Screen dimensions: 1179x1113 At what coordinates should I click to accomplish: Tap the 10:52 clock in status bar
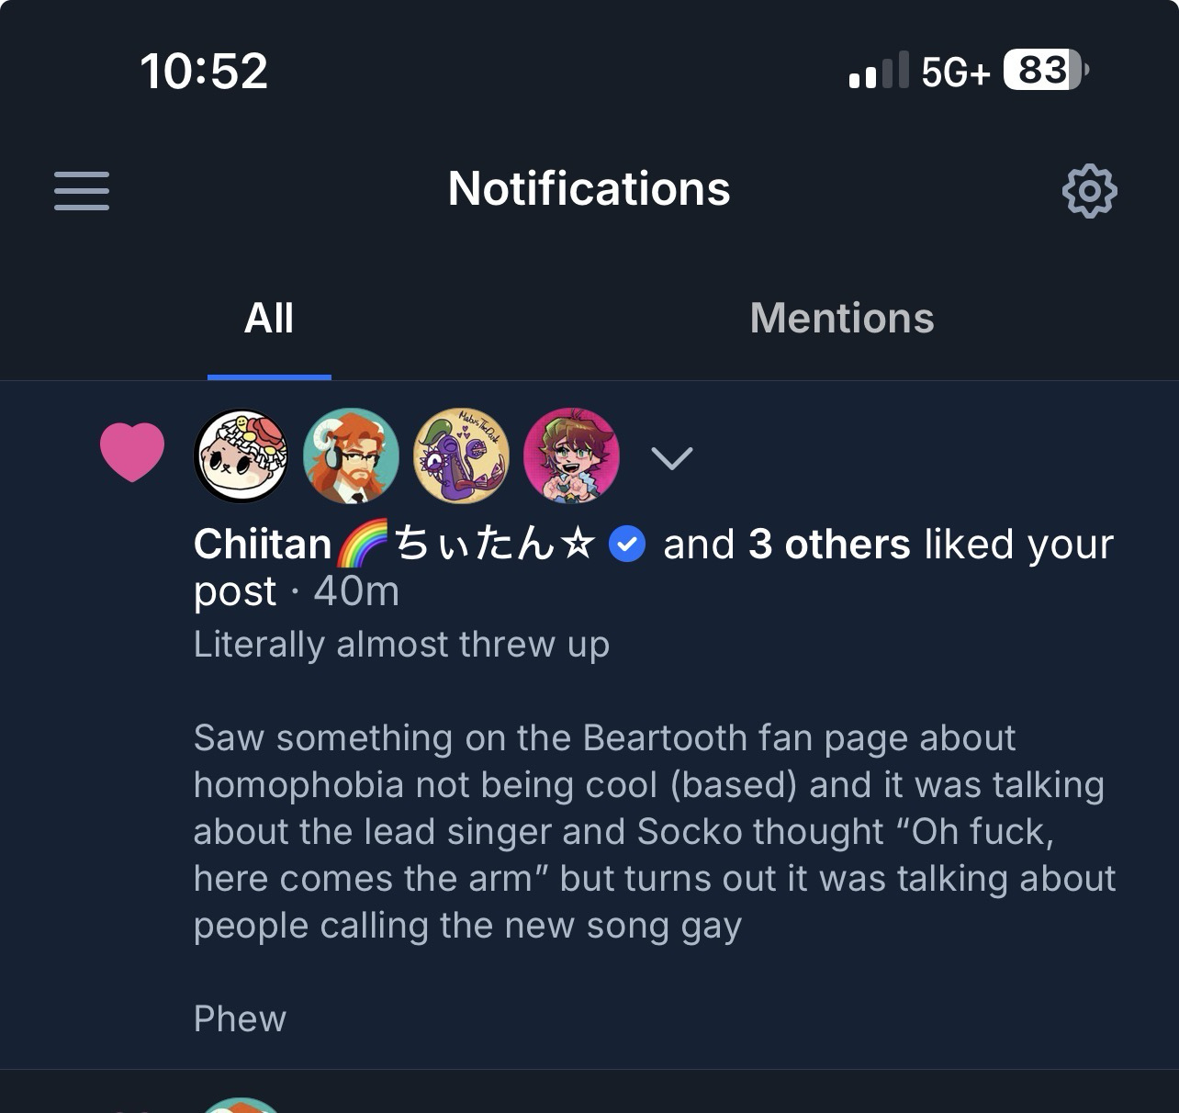point(204,71)
